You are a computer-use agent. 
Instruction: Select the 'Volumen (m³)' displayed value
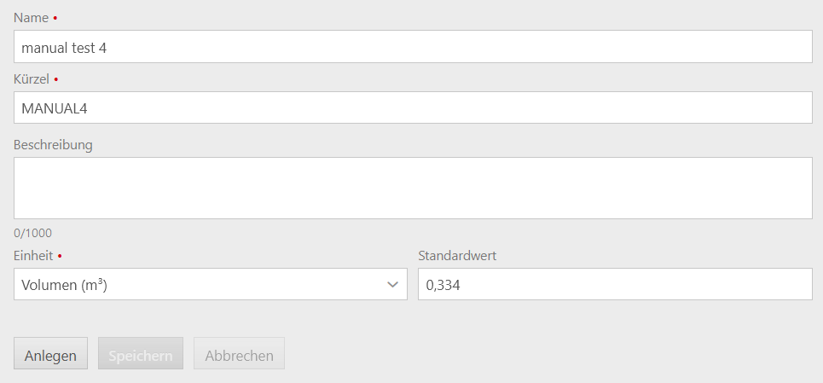point(65,285)
